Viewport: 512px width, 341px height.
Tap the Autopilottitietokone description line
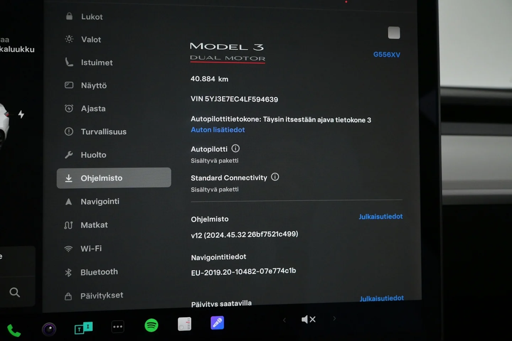281,119
